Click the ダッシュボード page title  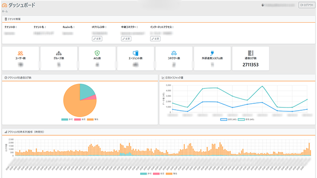(22, 5)
